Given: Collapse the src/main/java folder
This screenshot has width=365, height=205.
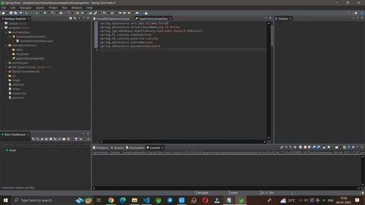Looking at the screenshot, I should 6,32.
